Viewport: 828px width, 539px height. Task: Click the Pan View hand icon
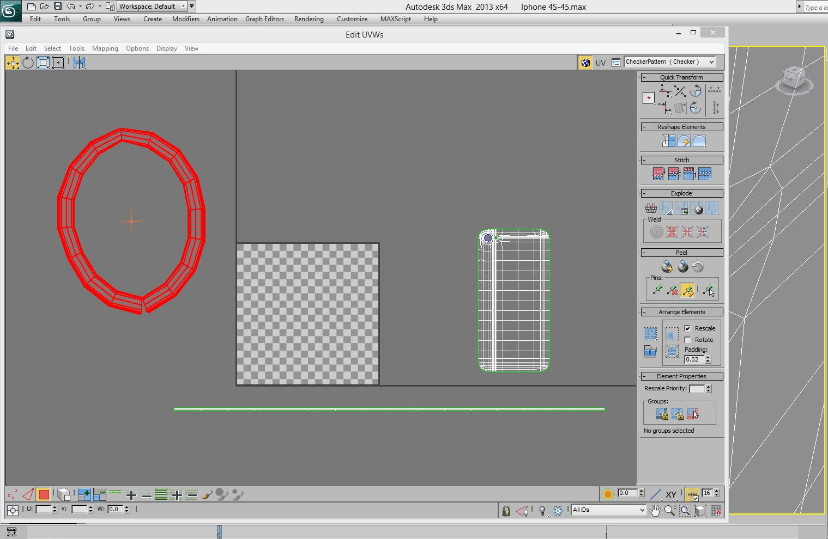tap(655, 511)
